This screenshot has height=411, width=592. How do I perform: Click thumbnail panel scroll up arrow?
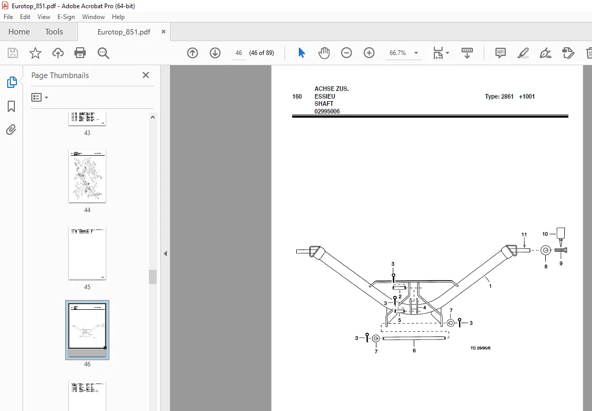(152, 118)
